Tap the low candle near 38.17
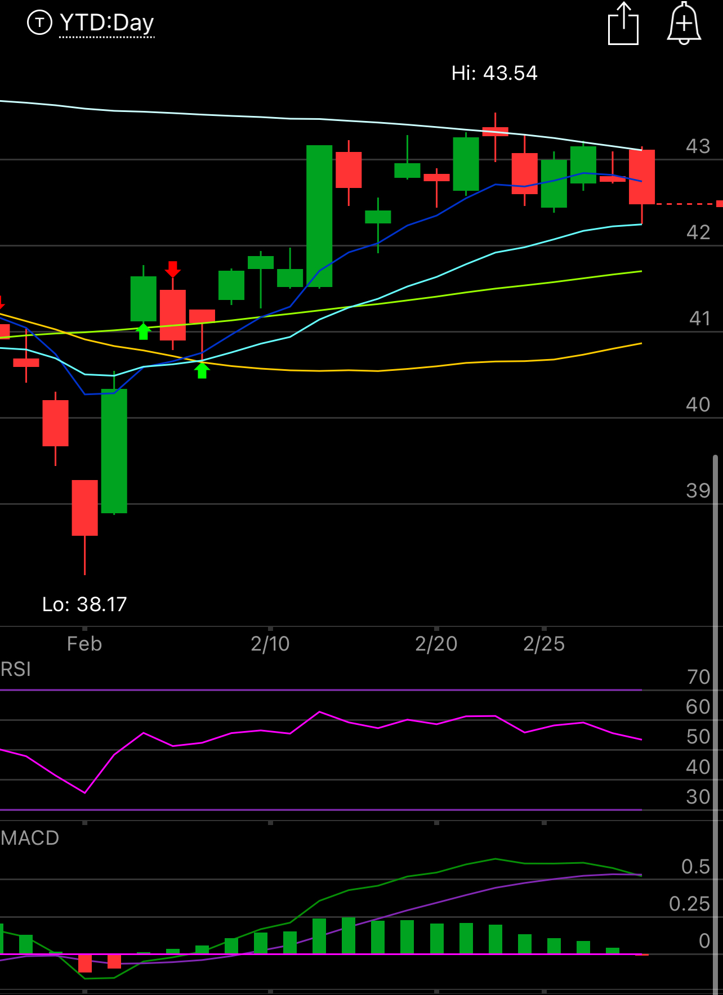 tap(85, 508)
